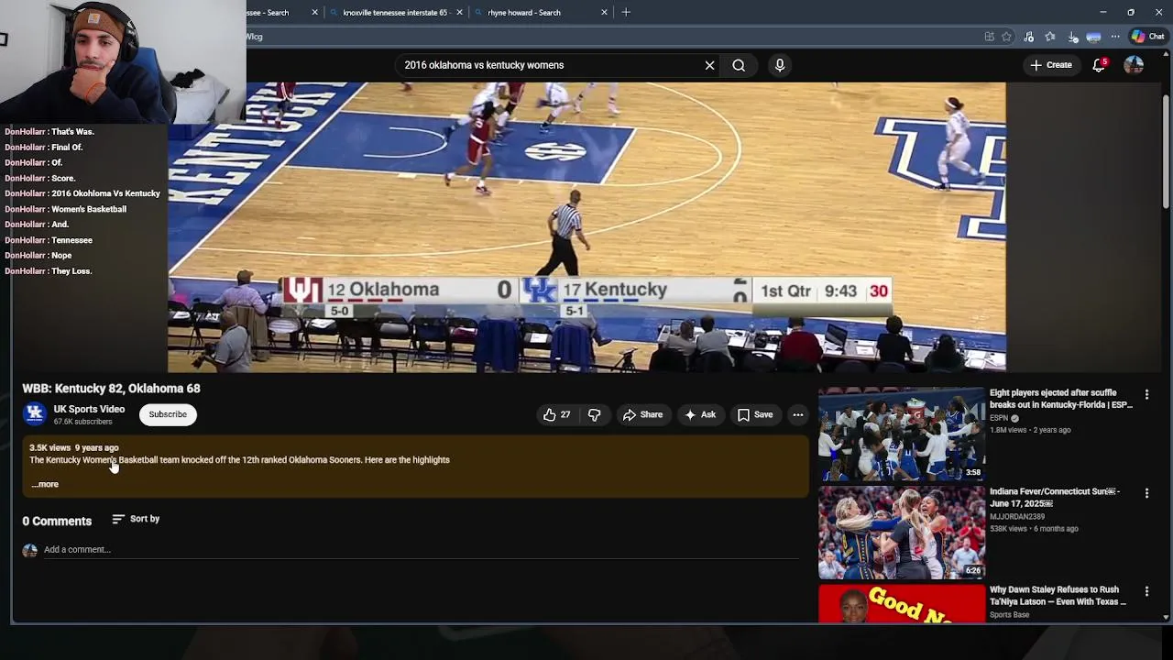
Task: Open Copilot Chat in browser
Action: coord(1147,37)
